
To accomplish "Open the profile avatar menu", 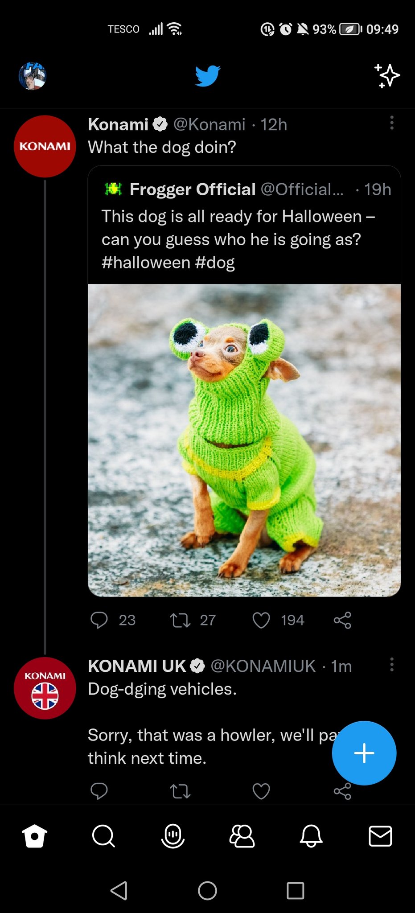I will click(x=32, y=76).
